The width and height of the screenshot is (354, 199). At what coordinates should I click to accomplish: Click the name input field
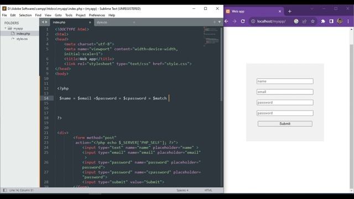click(285, 81)
